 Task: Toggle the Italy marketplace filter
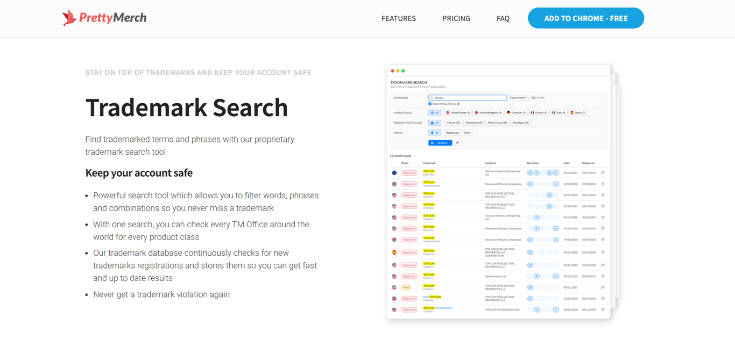[559, 113]
